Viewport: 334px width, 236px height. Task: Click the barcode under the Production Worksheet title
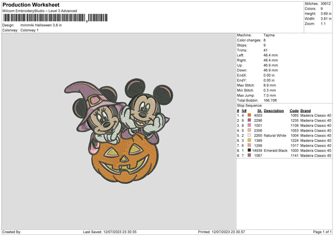[x=55, y=18]
